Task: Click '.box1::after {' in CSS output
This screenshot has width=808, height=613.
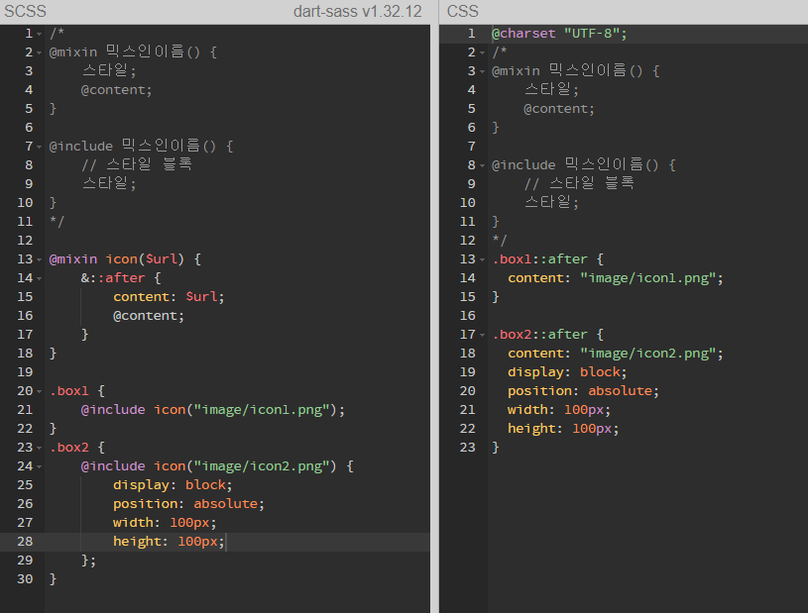Action: coord(547,258)
